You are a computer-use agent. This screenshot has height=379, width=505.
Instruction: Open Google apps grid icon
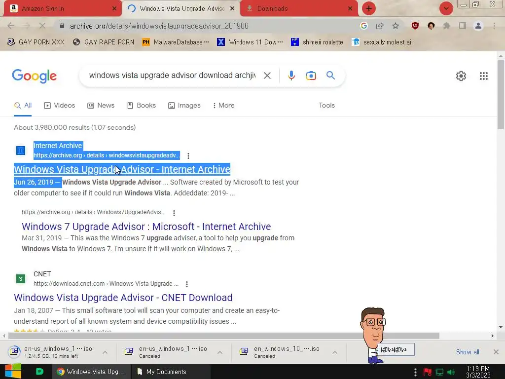[x=483, y=76]
